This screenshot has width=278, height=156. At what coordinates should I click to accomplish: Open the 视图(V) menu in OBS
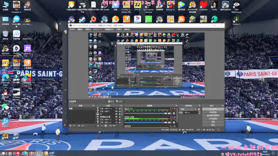[88, 29]
